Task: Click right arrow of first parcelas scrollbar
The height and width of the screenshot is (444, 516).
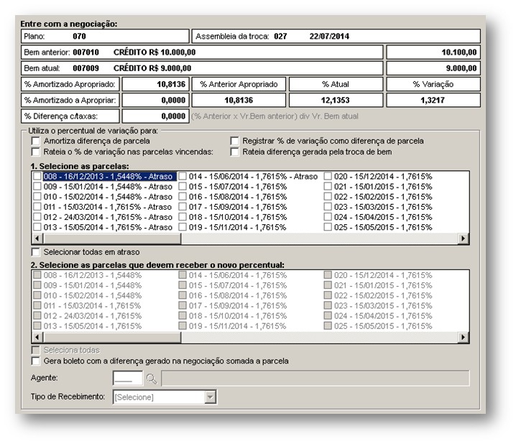Action: 464,239
